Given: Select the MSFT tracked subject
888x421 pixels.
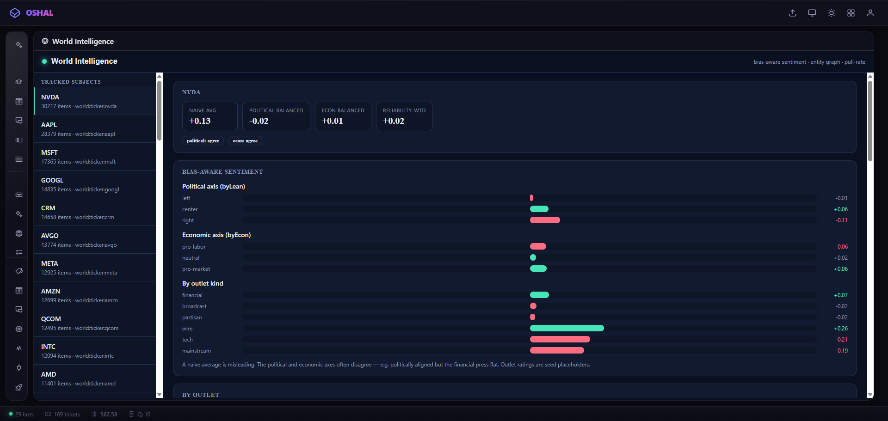Looking at the screenshot, I should 95,157.
